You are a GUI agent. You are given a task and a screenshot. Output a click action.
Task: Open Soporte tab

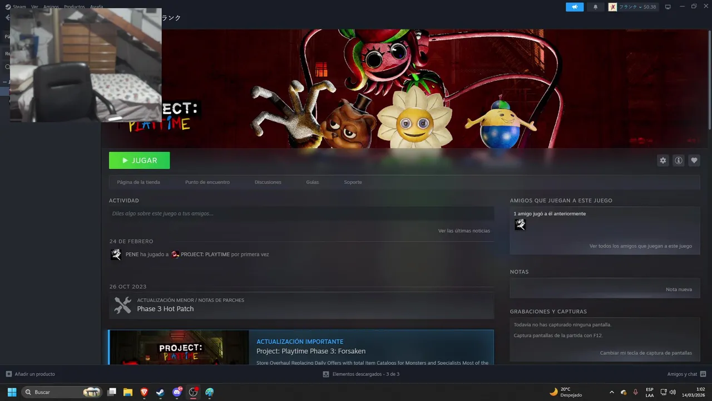pos(353,182)
